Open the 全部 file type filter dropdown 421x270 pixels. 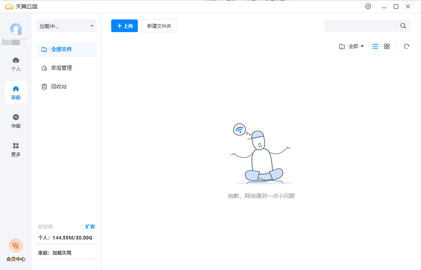pyautogui.click(x=351, y=46)
